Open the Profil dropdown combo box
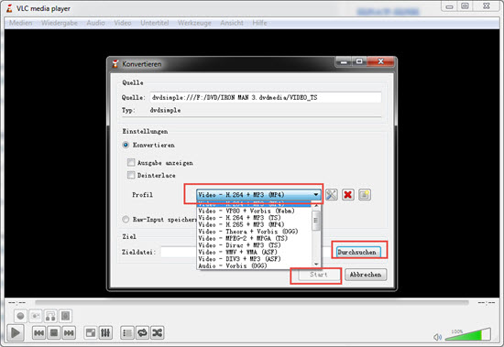The image size is (504, 347). tap(258, 195)
